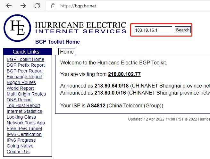Open the World Report link
210x159 pixels.
(x=20, y=88)
